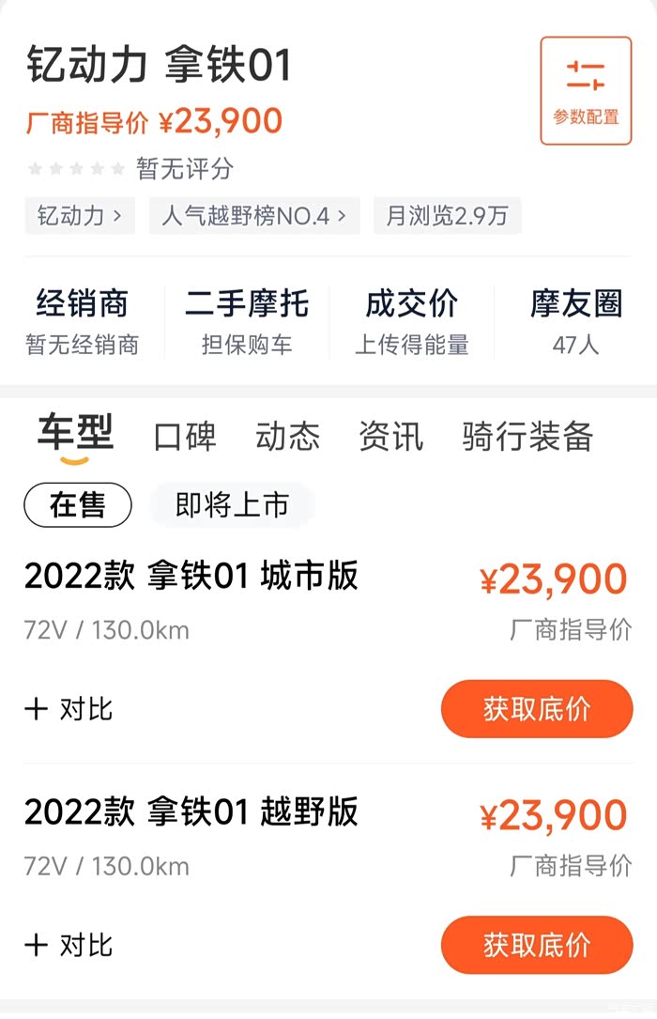Viewport: 657px width, 1019px height.
Task: Expand the 钇动力 brand tag chevron
Action: pos(116,216)
